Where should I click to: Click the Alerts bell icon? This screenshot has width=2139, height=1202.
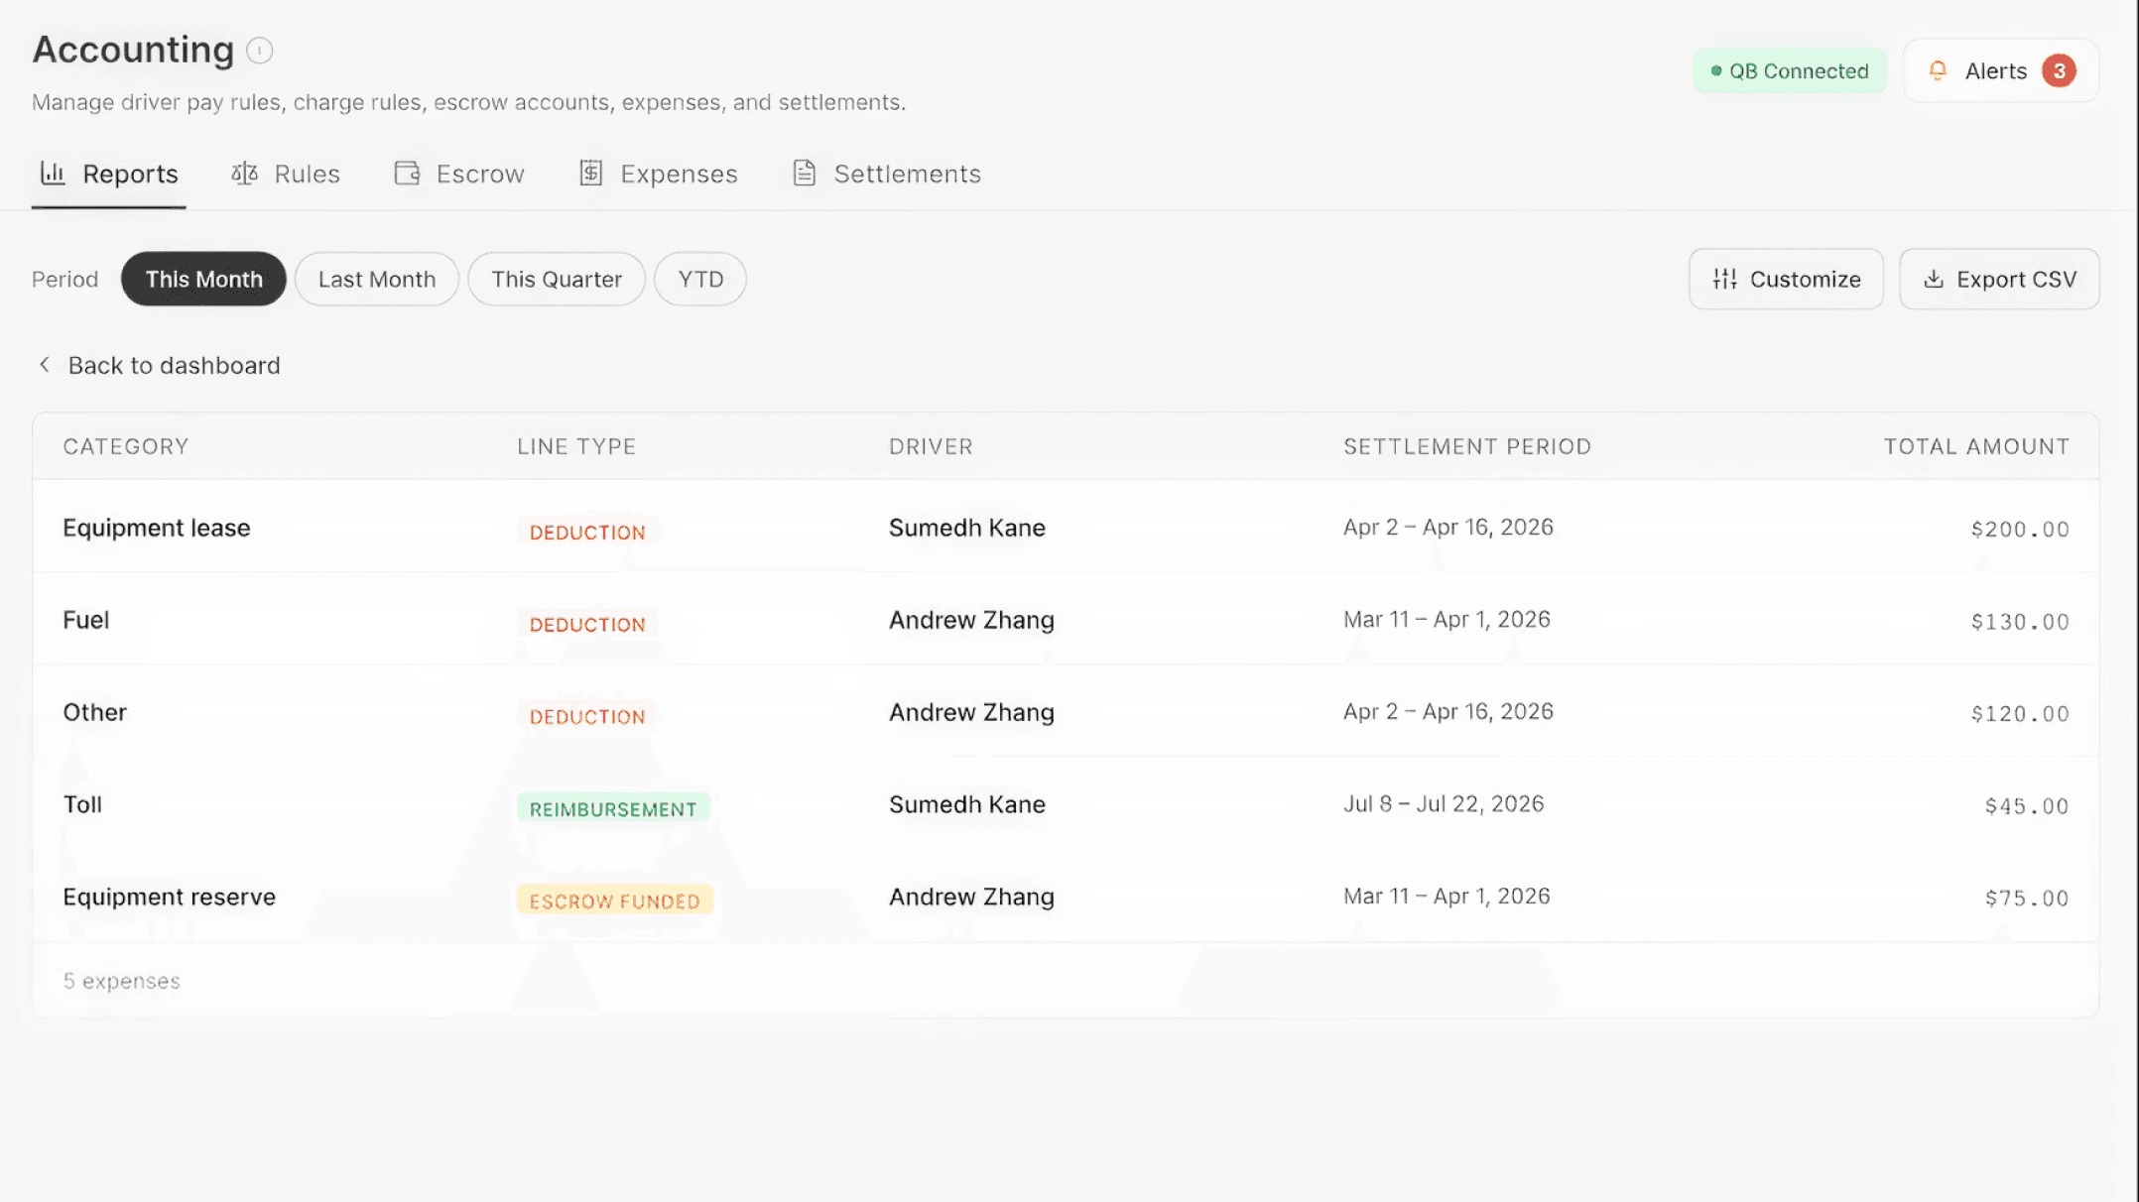pos(1937,71)
